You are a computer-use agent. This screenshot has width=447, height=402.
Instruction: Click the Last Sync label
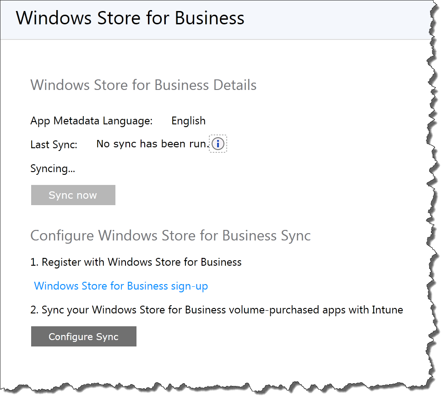point(53,144)
